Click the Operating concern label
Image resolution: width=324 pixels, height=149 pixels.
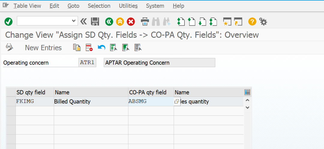tap(26, 63)
